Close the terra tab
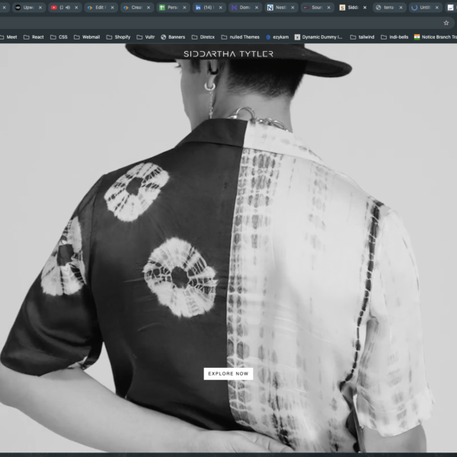The height and width of the screenshot is (457, 457). click(401, 8)
